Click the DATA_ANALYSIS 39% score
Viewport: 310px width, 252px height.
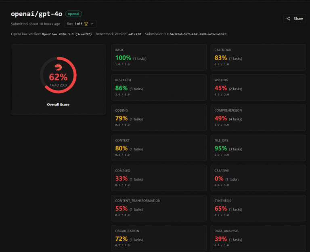(x=221, y=239)
